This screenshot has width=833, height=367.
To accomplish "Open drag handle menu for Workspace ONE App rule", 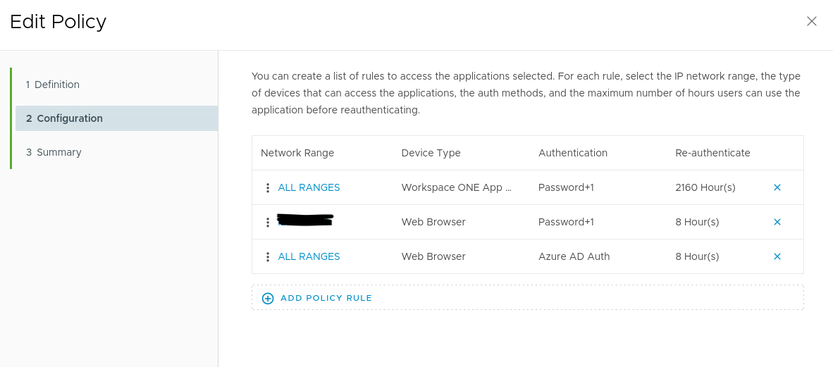I will point(268,187).
